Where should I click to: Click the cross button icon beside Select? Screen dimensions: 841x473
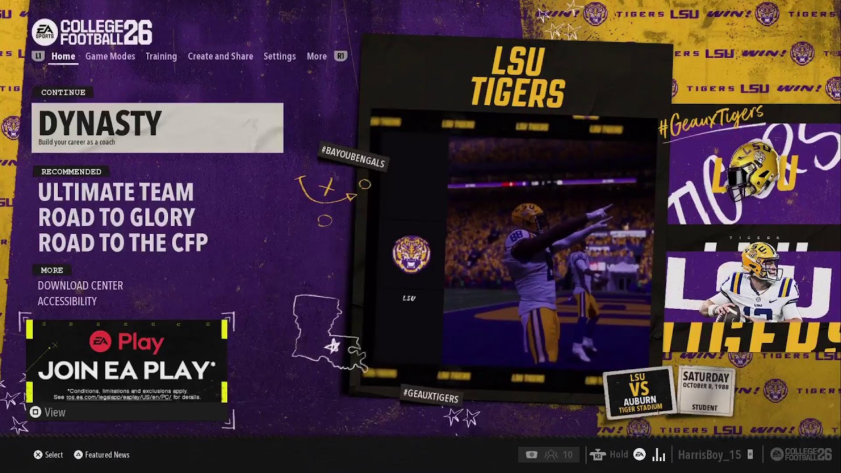coord(38,455)
